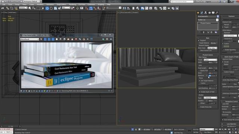This screenshot has width=239, height=134.
Task: Open the Align tool
Action: coord(128,8)
